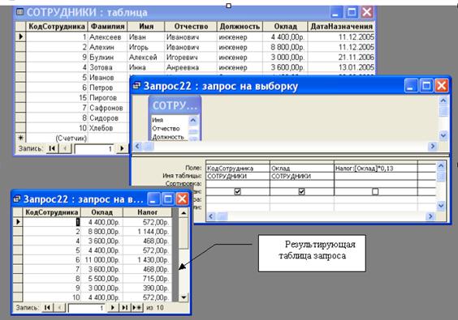Select КодСотрудника column header in result table
458x320 pixels.
tap(52, 212)
